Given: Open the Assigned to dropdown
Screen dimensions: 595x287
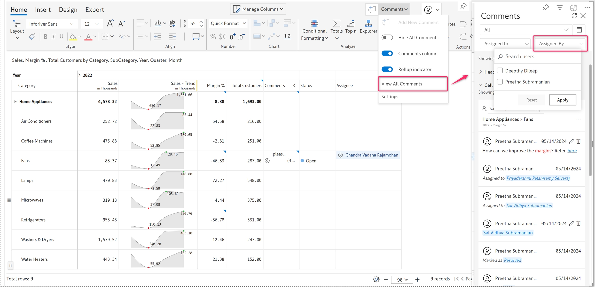Looking at the screenshot, I should point(505,44).
